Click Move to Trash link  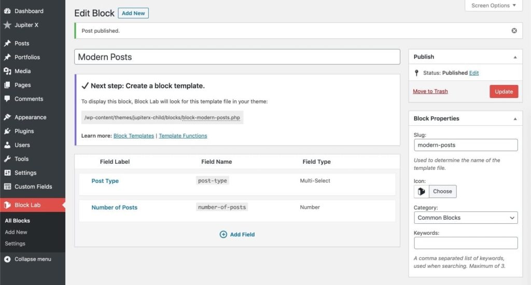click(430, 91)
